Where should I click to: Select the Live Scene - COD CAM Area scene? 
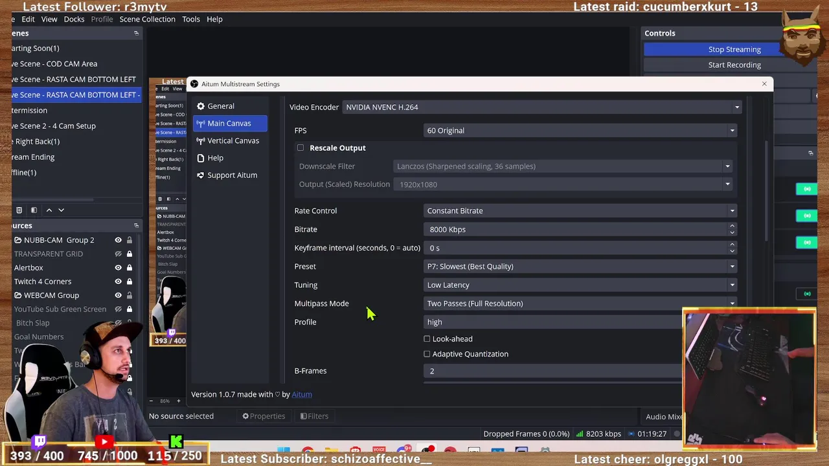click(x=76, y=63)
